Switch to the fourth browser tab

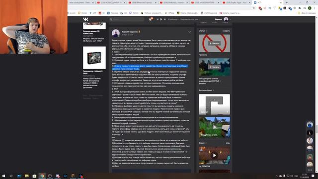174,2
